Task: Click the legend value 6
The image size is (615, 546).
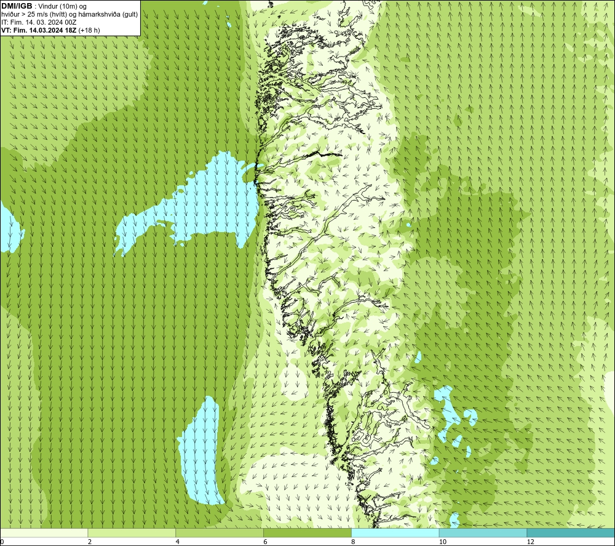Action: pos(266,542)
